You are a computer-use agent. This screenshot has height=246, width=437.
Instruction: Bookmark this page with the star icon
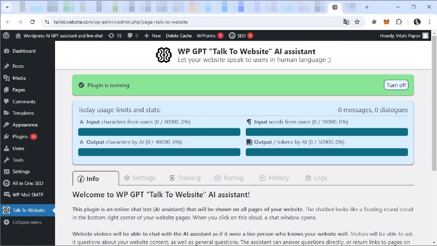point(357,22)
